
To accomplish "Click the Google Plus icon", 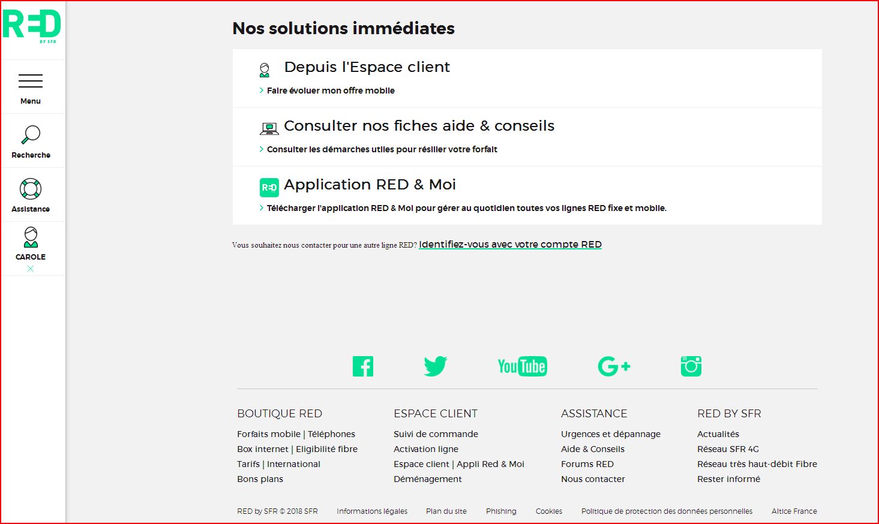I will (x=614, y=366).
